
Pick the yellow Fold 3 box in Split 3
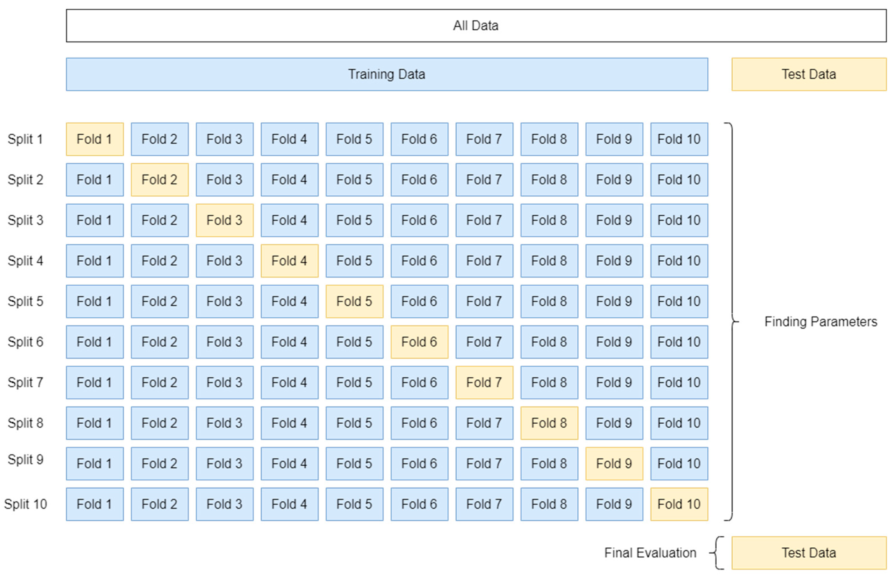tap(225, 220)
